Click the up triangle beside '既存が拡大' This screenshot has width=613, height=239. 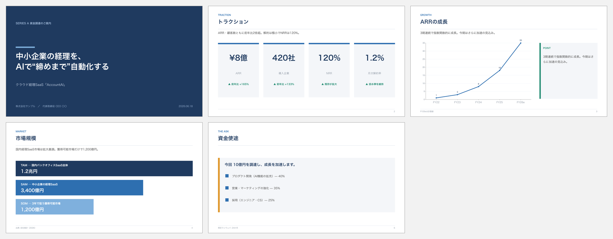[322, 84]
